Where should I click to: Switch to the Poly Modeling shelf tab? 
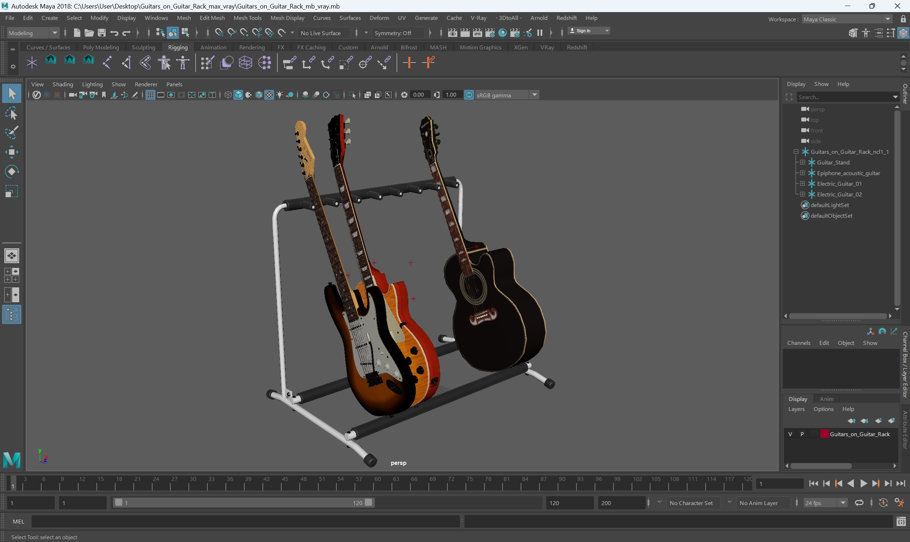click(x=101, y=48)
